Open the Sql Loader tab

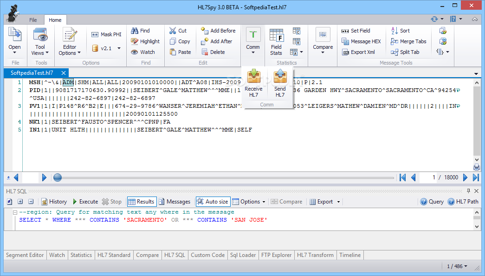point(243,255)
